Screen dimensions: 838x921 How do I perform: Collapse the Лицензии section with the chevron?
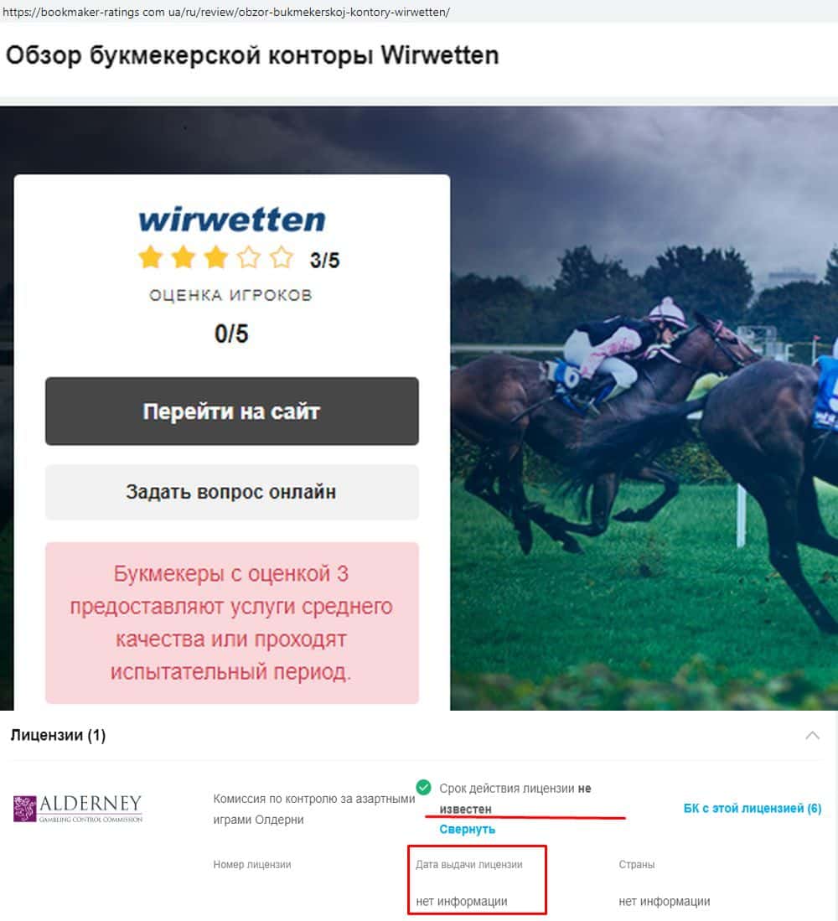812,736
